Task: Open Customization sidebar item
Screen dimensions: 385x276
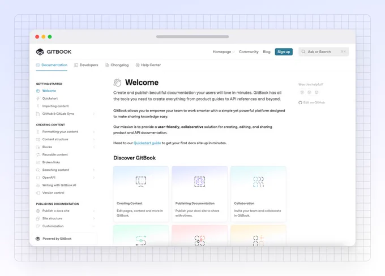Action: coord(53,226)
